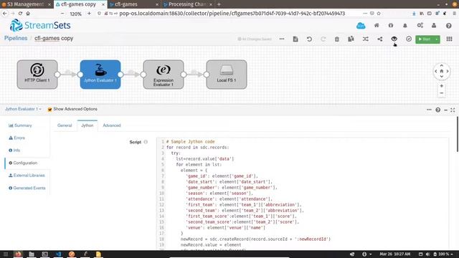Open the Configuration section
Viewport: 459px width, 258px height.
point(23,163)
